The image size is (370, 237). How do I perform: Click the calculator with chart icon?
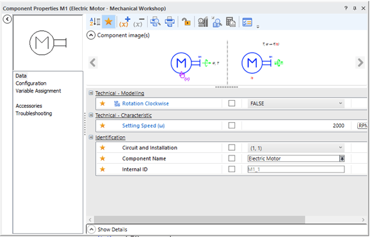point(231,22)
